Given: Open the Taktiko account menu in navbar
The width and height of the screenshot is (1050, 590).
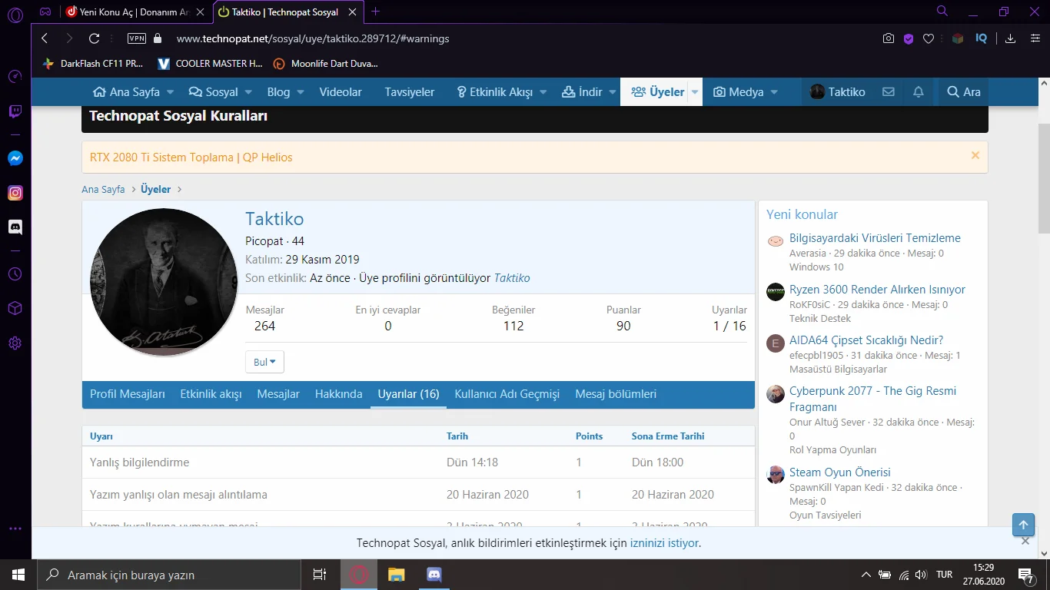Looking at the screenshot, I should click(838, 92).
